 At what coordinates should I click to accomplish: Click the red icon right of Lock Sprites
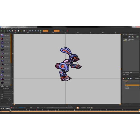pos(67,31)
